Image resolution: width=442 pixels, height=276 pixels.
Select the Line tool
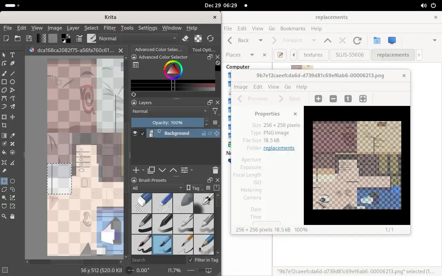[12, 73]
